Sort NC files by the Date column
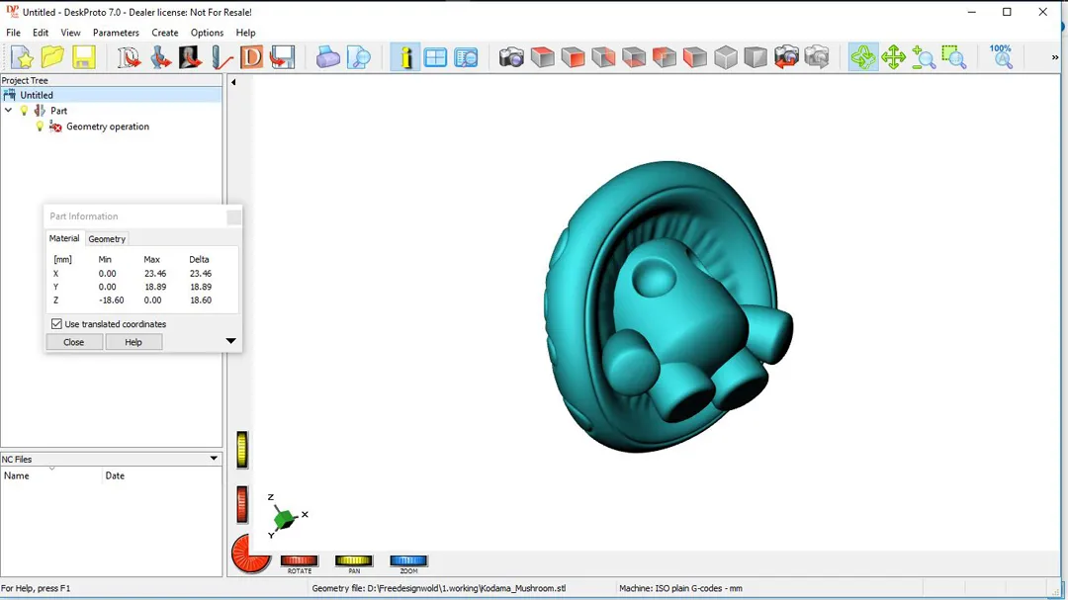The image size is (1068, 600). pyautogui.click(x=161, y=476)
